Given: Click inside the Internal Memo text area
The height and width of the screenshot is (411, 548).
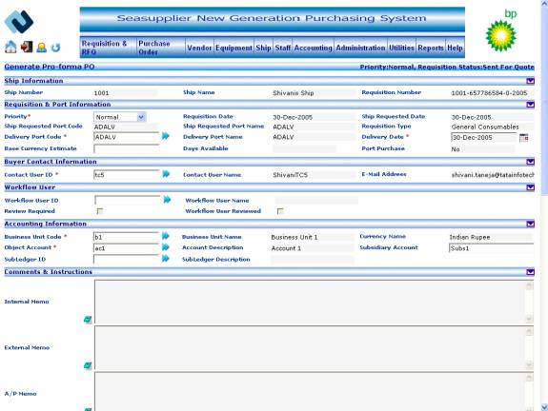Looking at the screenshot, I should click(310, 303).
